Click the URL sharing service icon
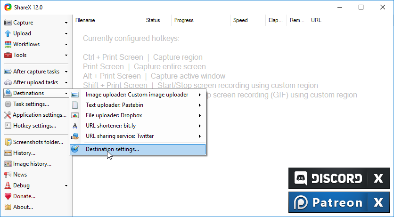The width and height of the screenshot is (394, 217). point(75,136)
